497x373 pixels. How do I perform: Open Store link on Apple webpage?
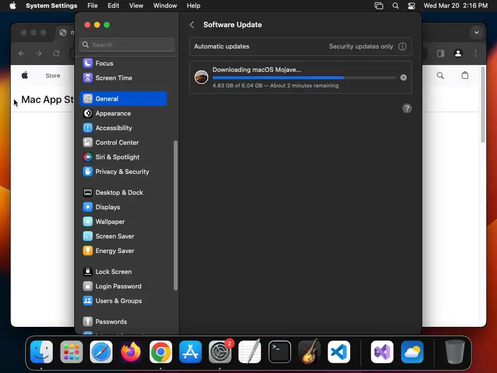(53, 76)
